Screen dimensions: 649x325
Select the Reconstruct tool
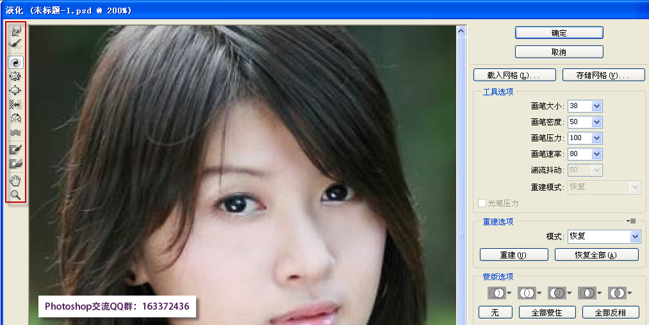16,44
